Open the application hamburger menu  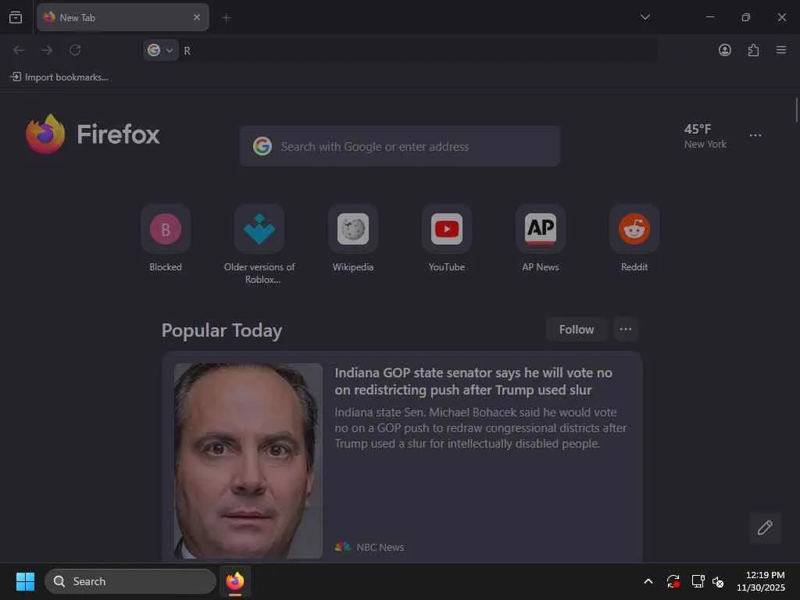[x=780, y=50]
